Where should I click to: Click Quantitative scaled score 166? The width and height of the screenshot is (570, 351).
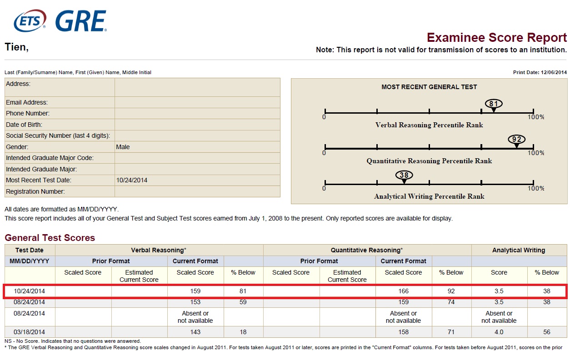[x=404, y=291]
